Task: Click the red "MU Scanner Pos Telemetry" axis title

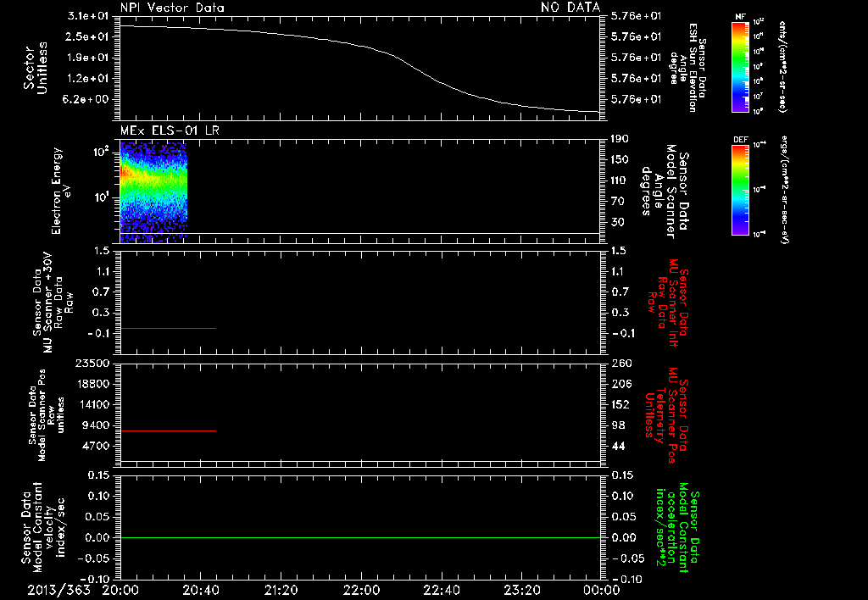Action: (x=666, y=415)
